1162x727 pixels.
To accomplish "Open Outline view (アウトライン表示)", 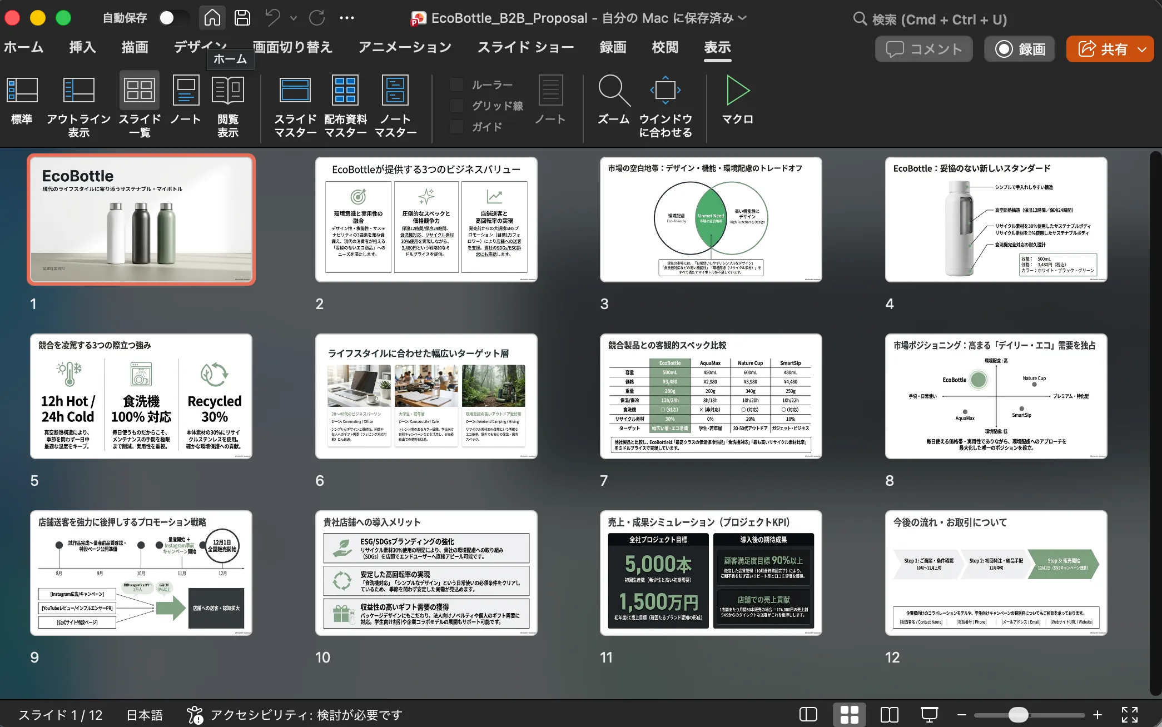I will pos(78,107).
